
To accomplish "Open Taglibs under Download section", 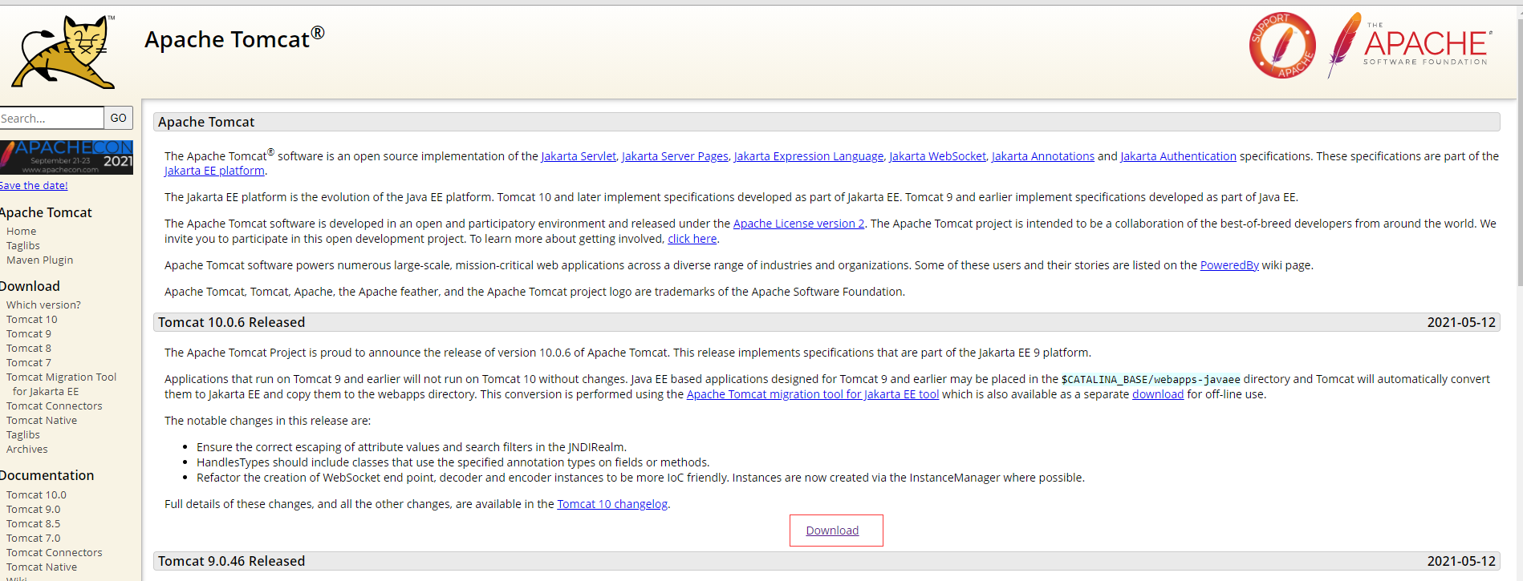I will point(23,434).
